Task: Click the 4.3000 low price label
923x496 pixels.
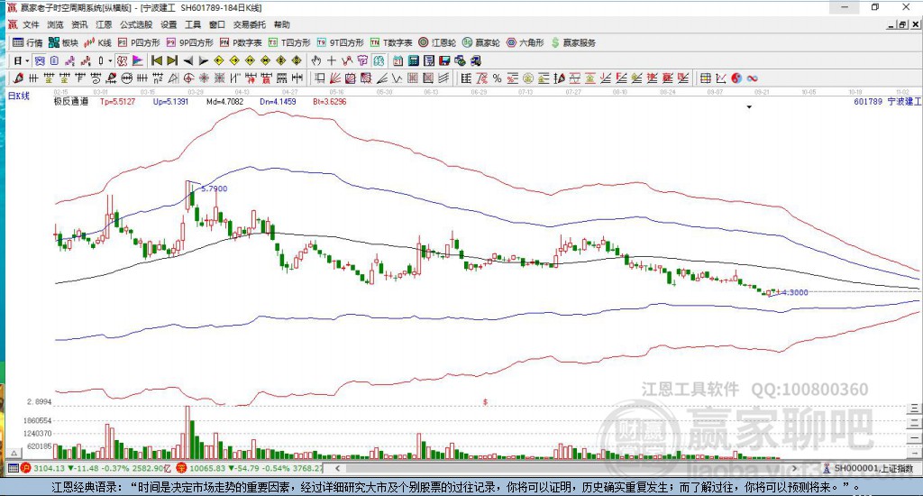Action: coord(795,292)
